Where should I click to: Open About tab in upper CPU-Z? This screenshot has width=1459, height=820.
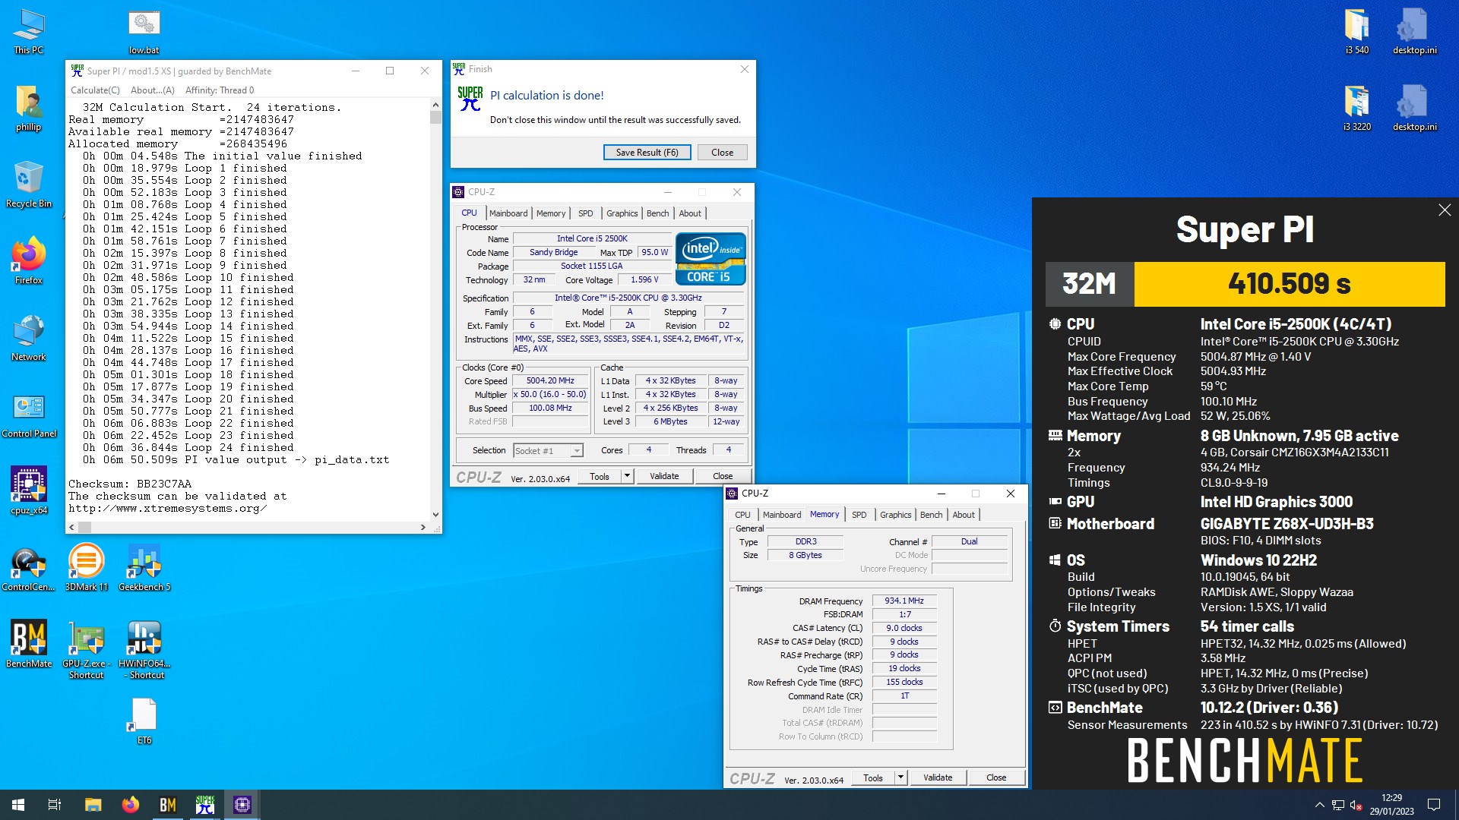(690, 213)
